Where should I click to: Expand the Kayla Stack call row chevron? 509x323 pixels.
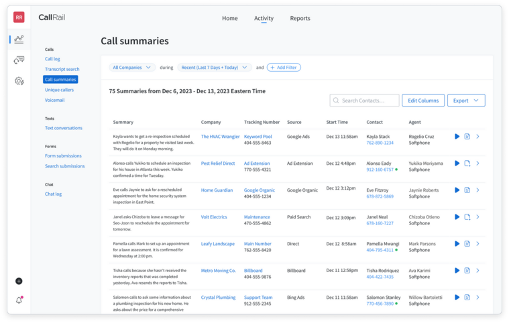[x=478, y=137]
